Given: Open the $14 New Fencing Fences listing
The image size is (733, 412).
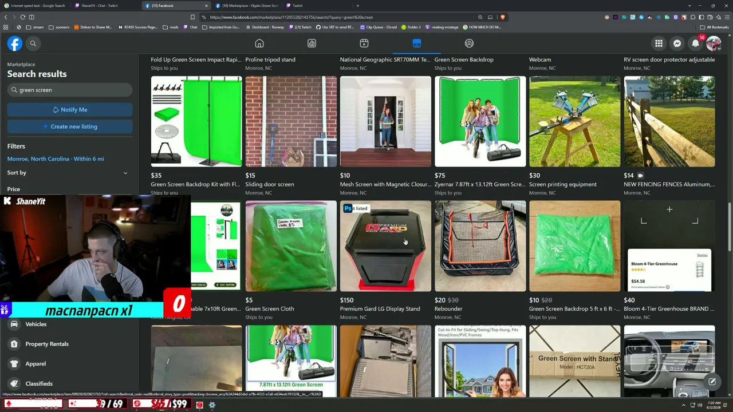Looking at the screenshot, I should [x=669, y=136].
